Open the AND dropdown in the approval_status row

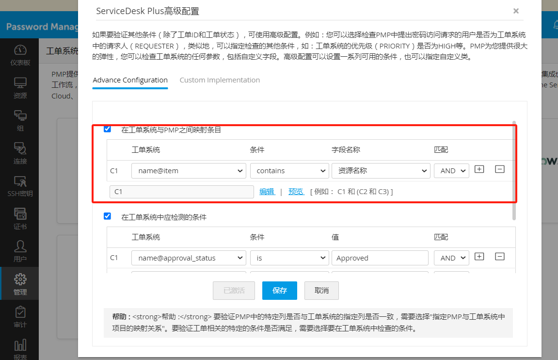(x=451, y=258)
